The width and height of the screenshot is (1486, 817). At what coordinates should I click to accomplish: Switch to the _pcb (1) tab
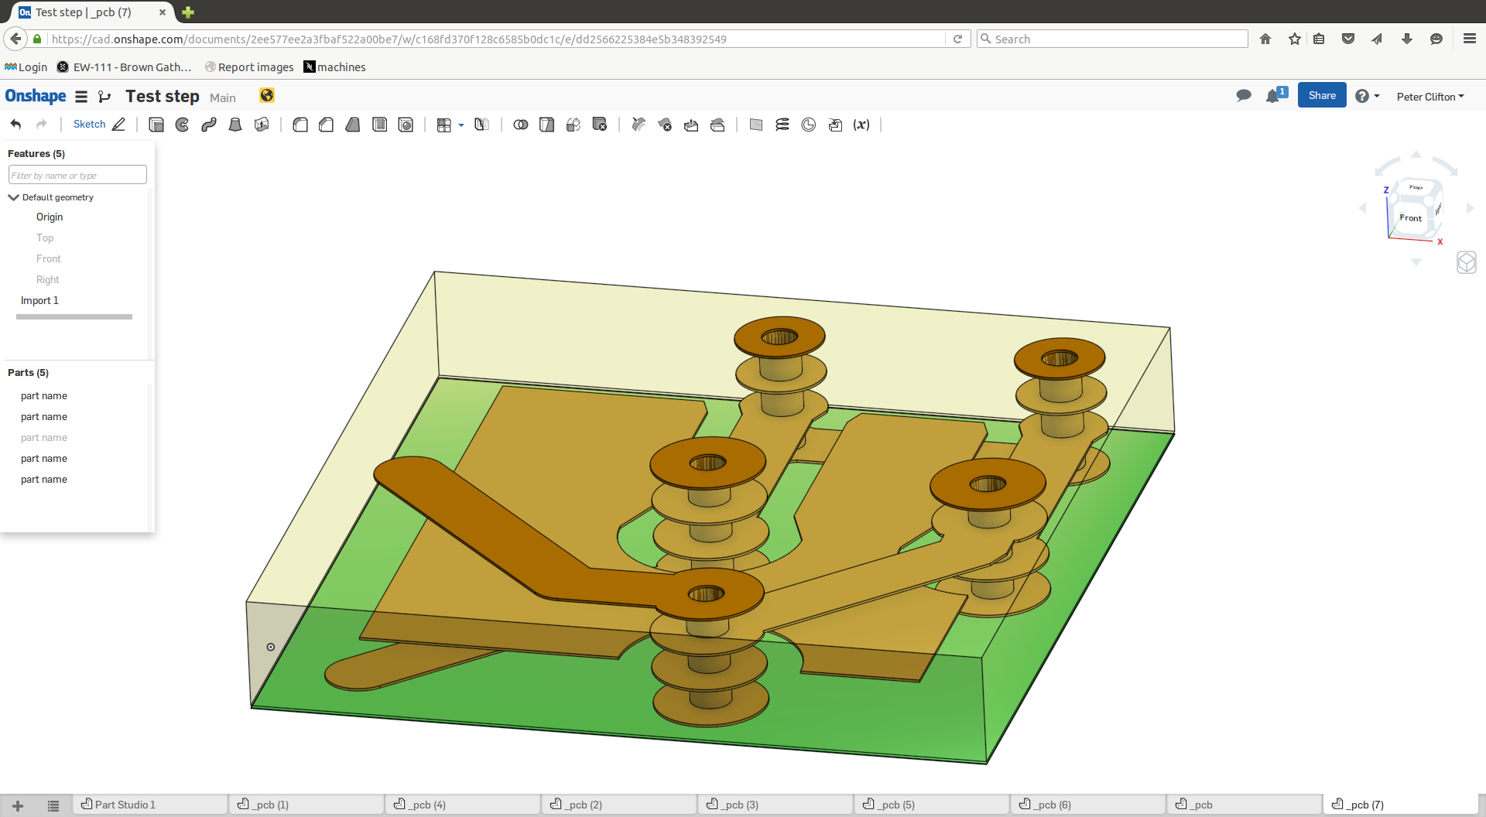pos(306,805)
